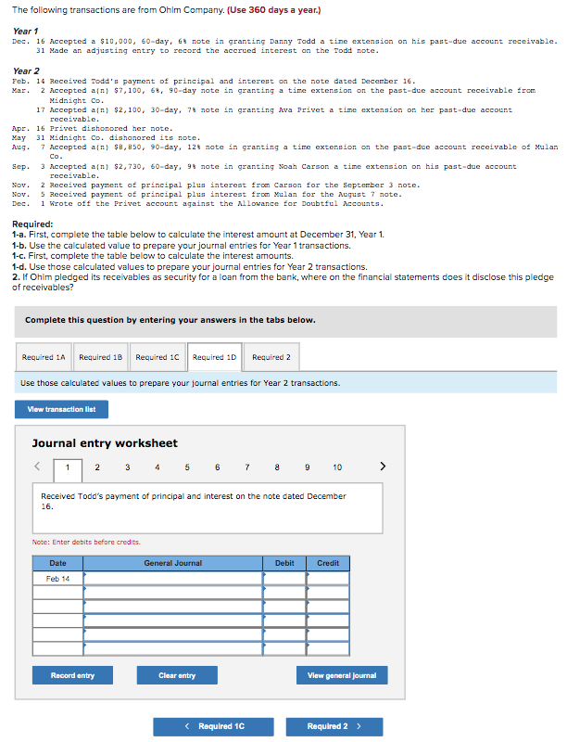Select journal entry number 4
Image resolution: width=567 pixels, height=742 pixels.
click(x=157, y=467)
